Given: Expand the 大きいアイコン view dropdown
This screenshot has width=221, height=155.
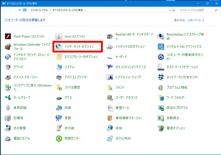Looking at the screenshot, I should point(196,20).
